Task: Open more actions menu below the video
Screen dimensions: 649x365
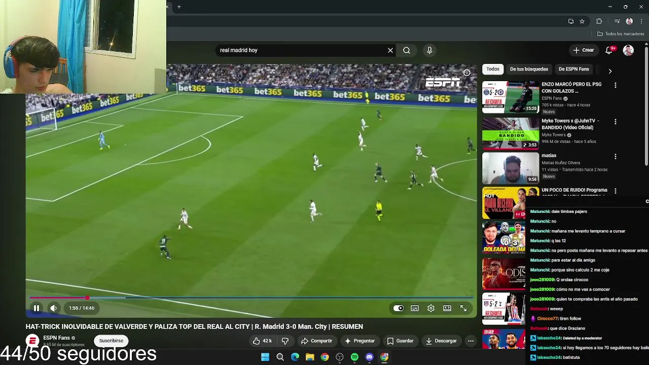Action: (471, 341)
